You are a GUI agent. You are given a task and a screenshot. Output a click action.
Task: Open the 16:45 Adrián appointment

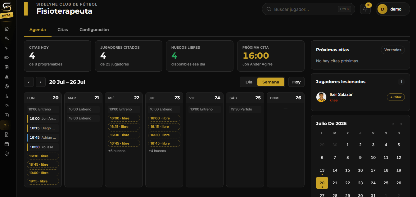pyautogui.click(x=43, y=137)
